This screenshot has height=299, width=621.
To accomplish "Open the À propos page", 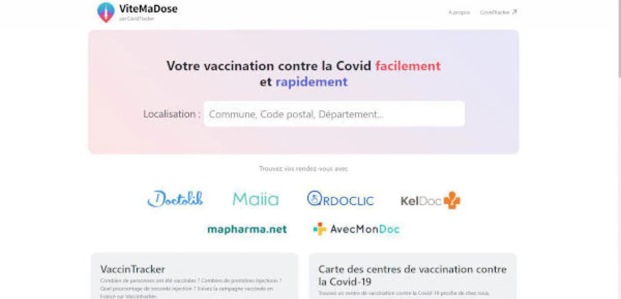I will [x=459, y=13].
